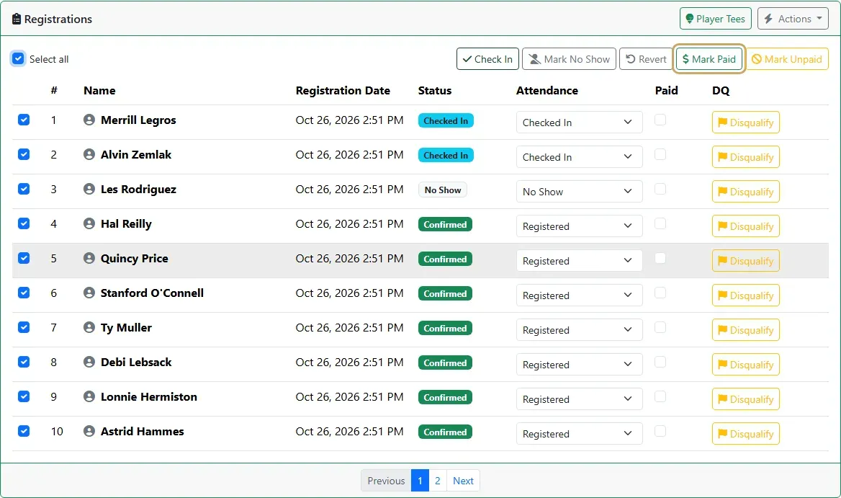Open attendance dropdown for Alvin Zemlak
Image resolution: width=841 pixels, height=498 pixels.
[579, 157]
